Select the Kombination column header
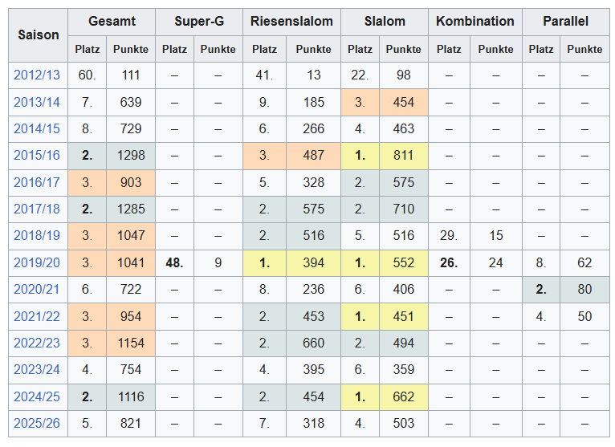Viewport: 615px width, 447px height. point(475,22)
